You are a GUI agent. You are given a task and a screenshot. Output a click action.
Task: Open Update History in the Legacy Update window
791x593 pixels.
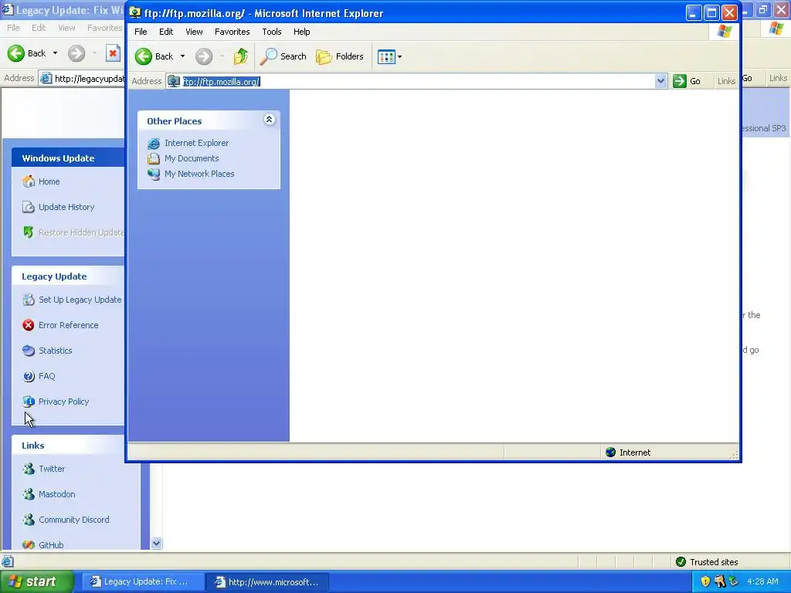coord(66,207)
